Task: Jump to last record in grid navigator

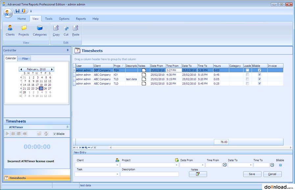Action: [83, 148]
